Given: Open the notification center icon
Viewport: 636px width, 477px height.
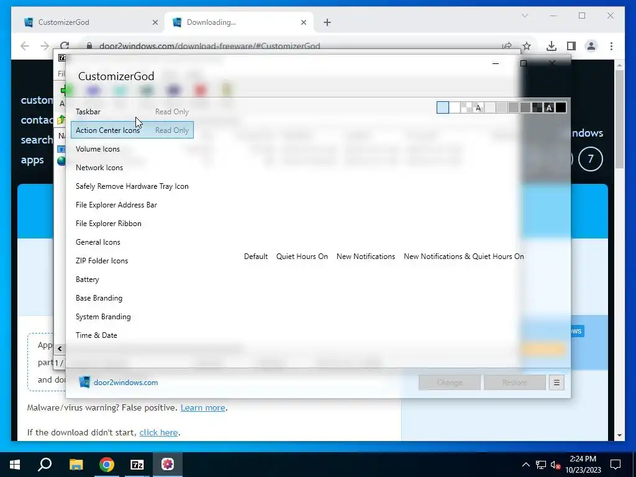Looking at the screenshot, I should click(x=616, y=465).
